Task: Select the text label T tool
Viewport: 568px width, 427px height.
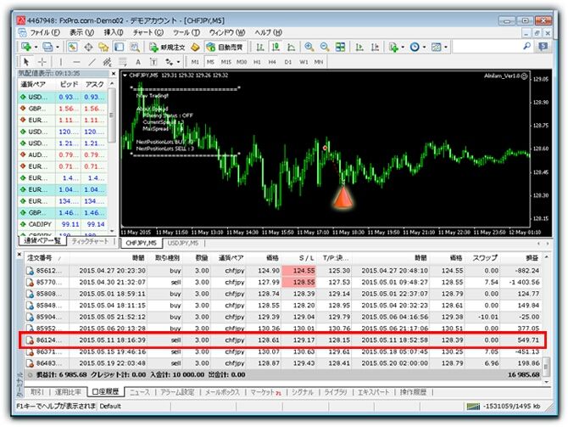Action: (x=153, y=62)
